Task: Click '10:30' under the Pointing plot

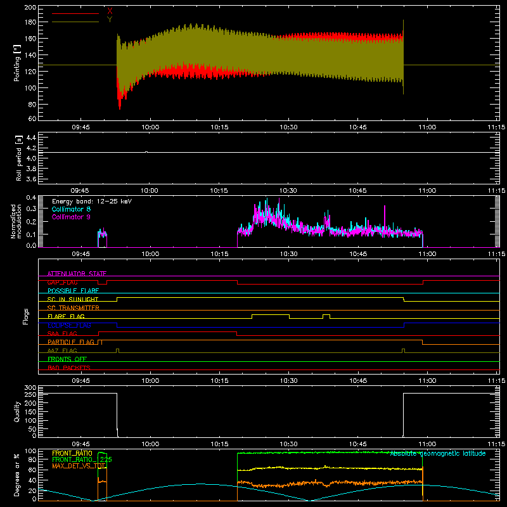Action: (x=288, y=127)
